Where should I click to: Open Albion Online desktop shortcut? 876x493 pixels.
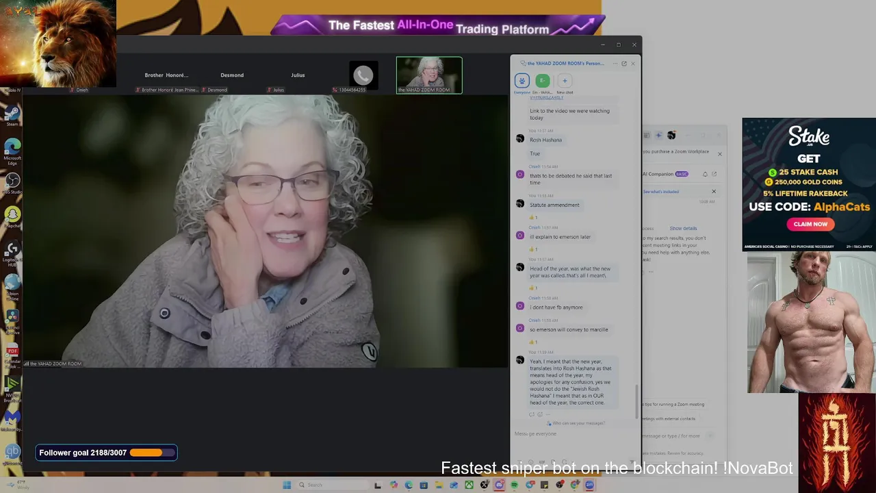pyautogui.click(x=12, y=286)
